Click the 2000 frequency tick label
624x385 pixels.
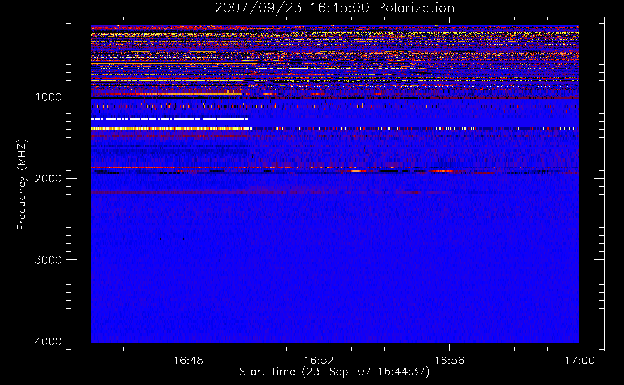[48, 178]
